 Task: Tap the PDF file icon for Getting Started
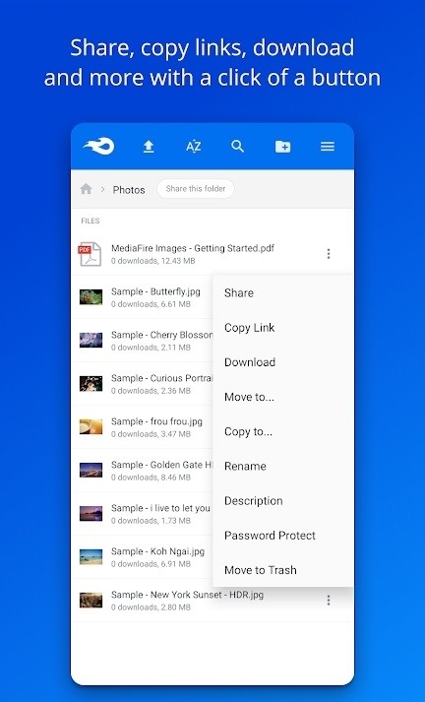pos(90,254)
